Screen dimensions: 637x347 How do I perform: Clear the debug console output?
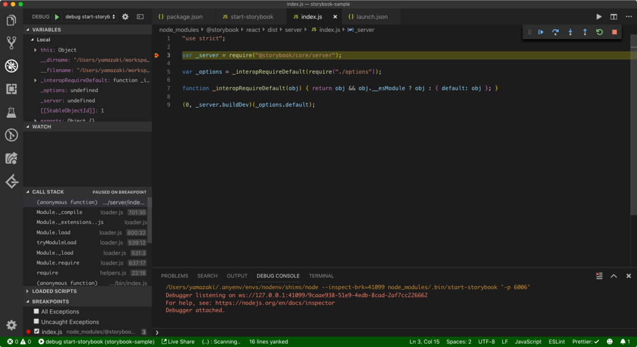(x=599, y=276)
